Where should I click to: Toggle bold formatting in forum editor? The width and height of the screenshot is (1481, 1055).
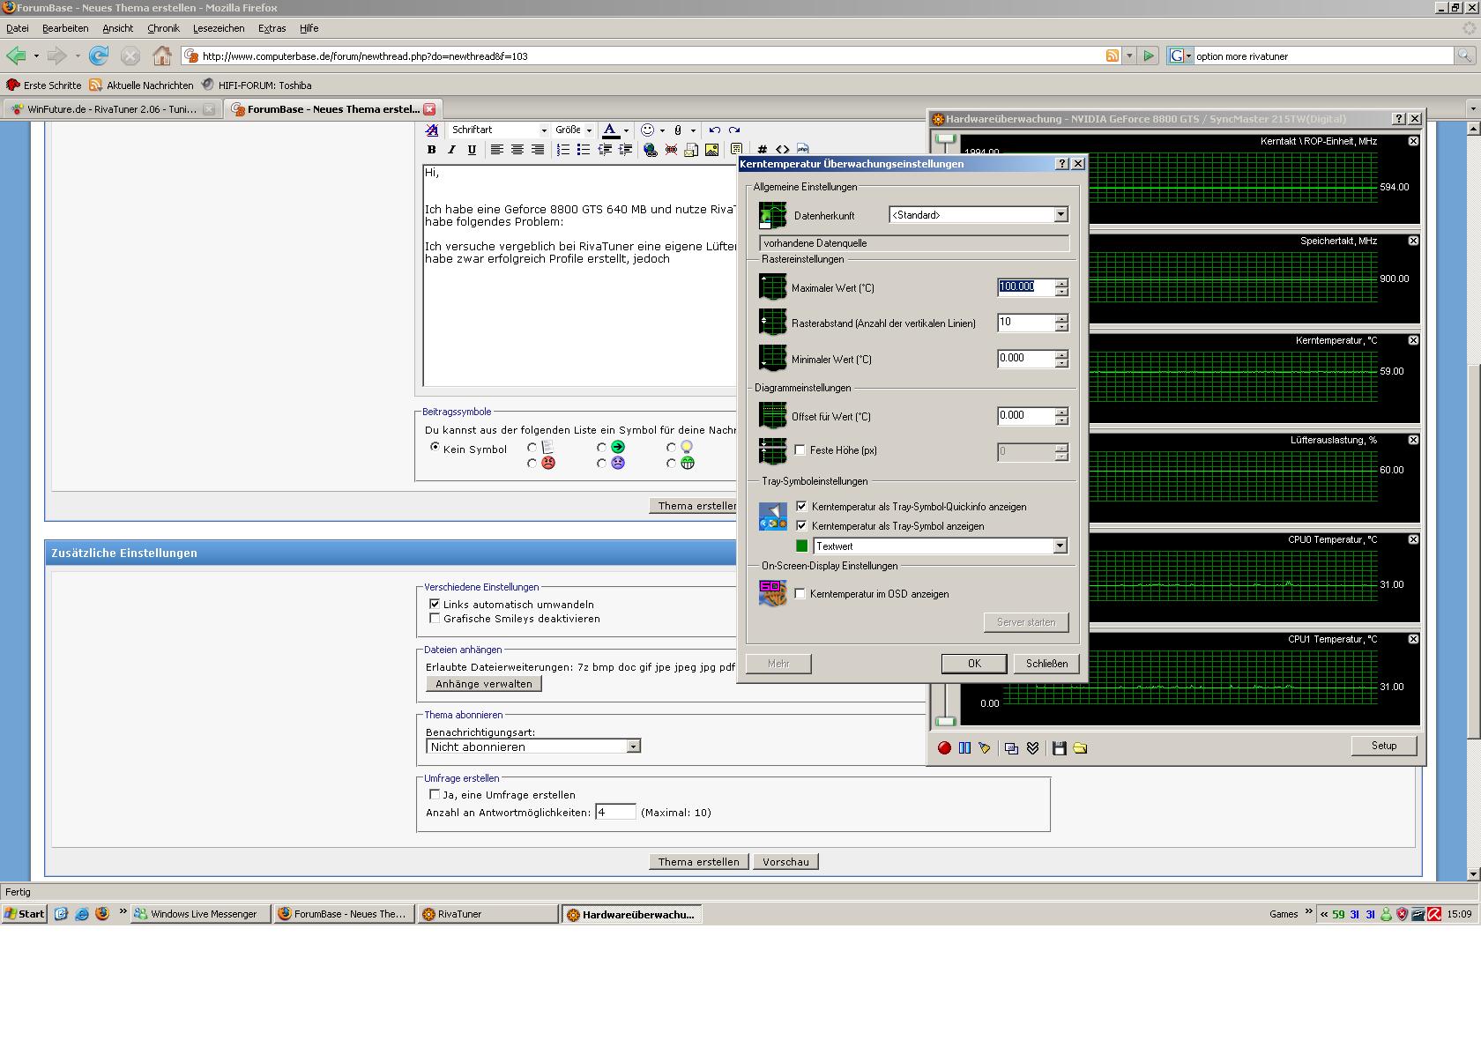432,150
